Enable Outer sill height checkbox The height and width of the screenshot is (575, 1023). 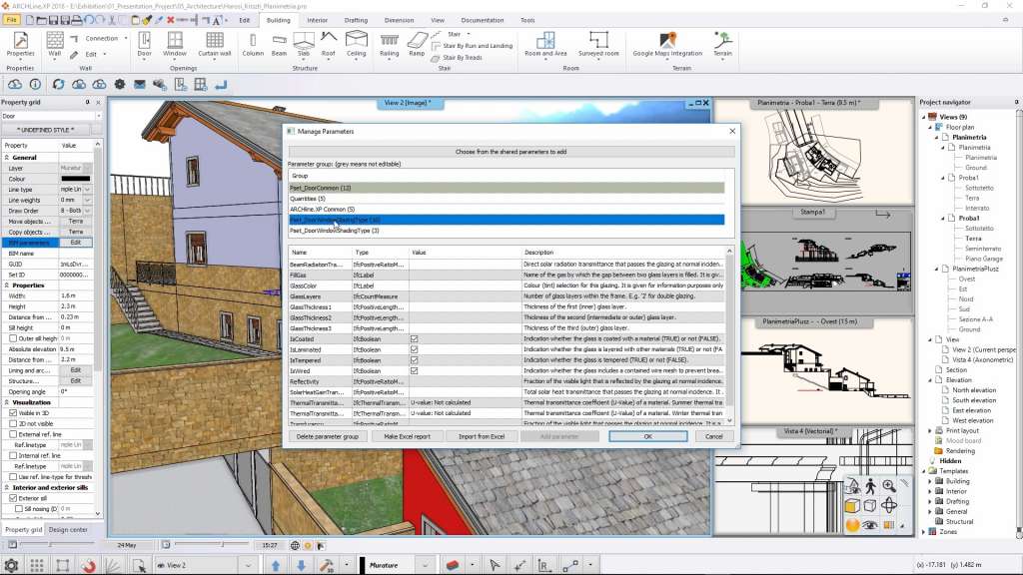[12, 338]
